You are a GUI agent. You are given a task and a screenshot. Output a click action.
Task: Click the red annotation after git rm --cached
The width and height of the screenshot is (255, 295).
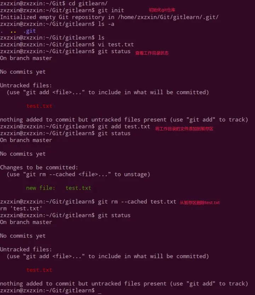point(200,202)
